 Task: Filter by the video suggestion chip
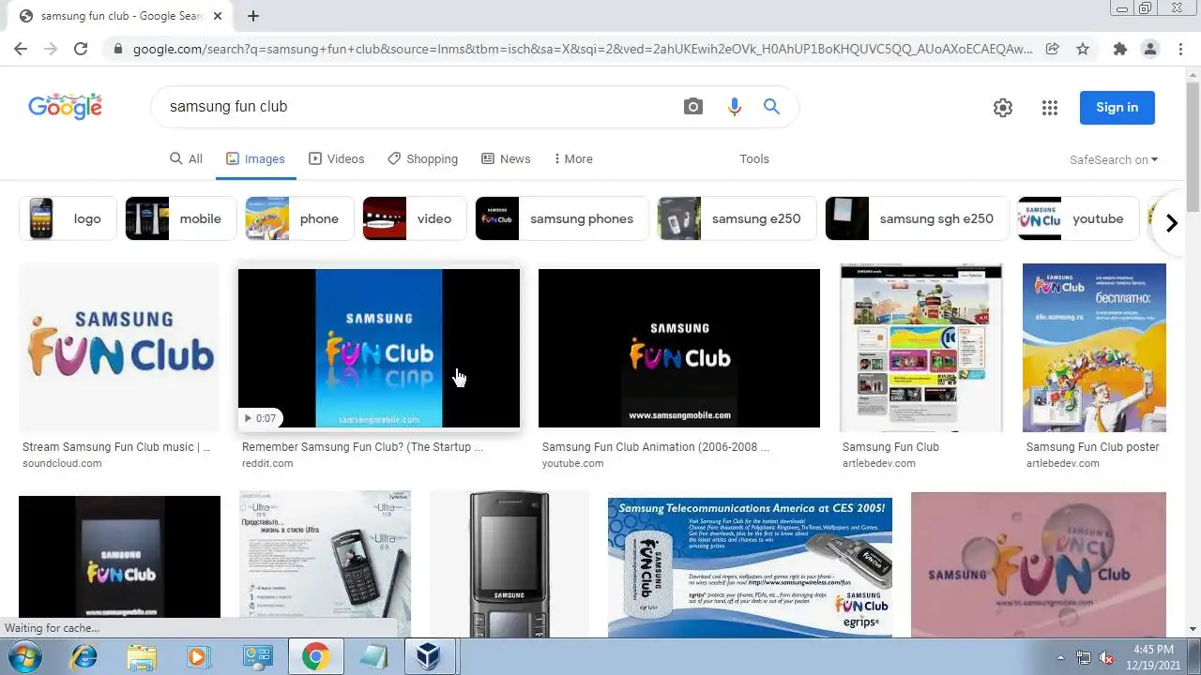(414, 218)
